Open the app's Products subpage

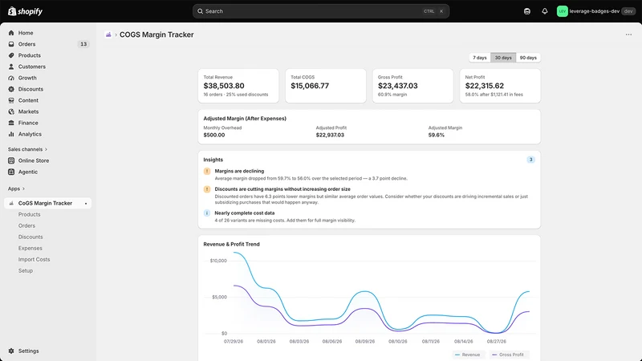[29, 214]
